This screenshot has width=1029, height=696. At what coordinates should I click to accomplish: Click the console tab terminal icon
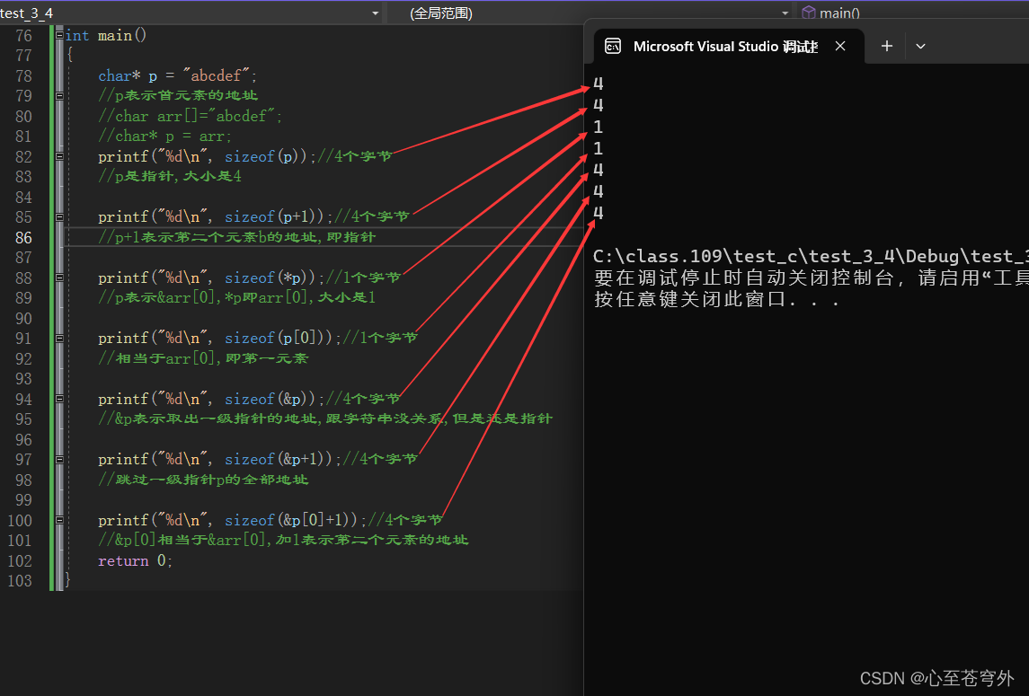pyautogui.click(x=613, y=47)
